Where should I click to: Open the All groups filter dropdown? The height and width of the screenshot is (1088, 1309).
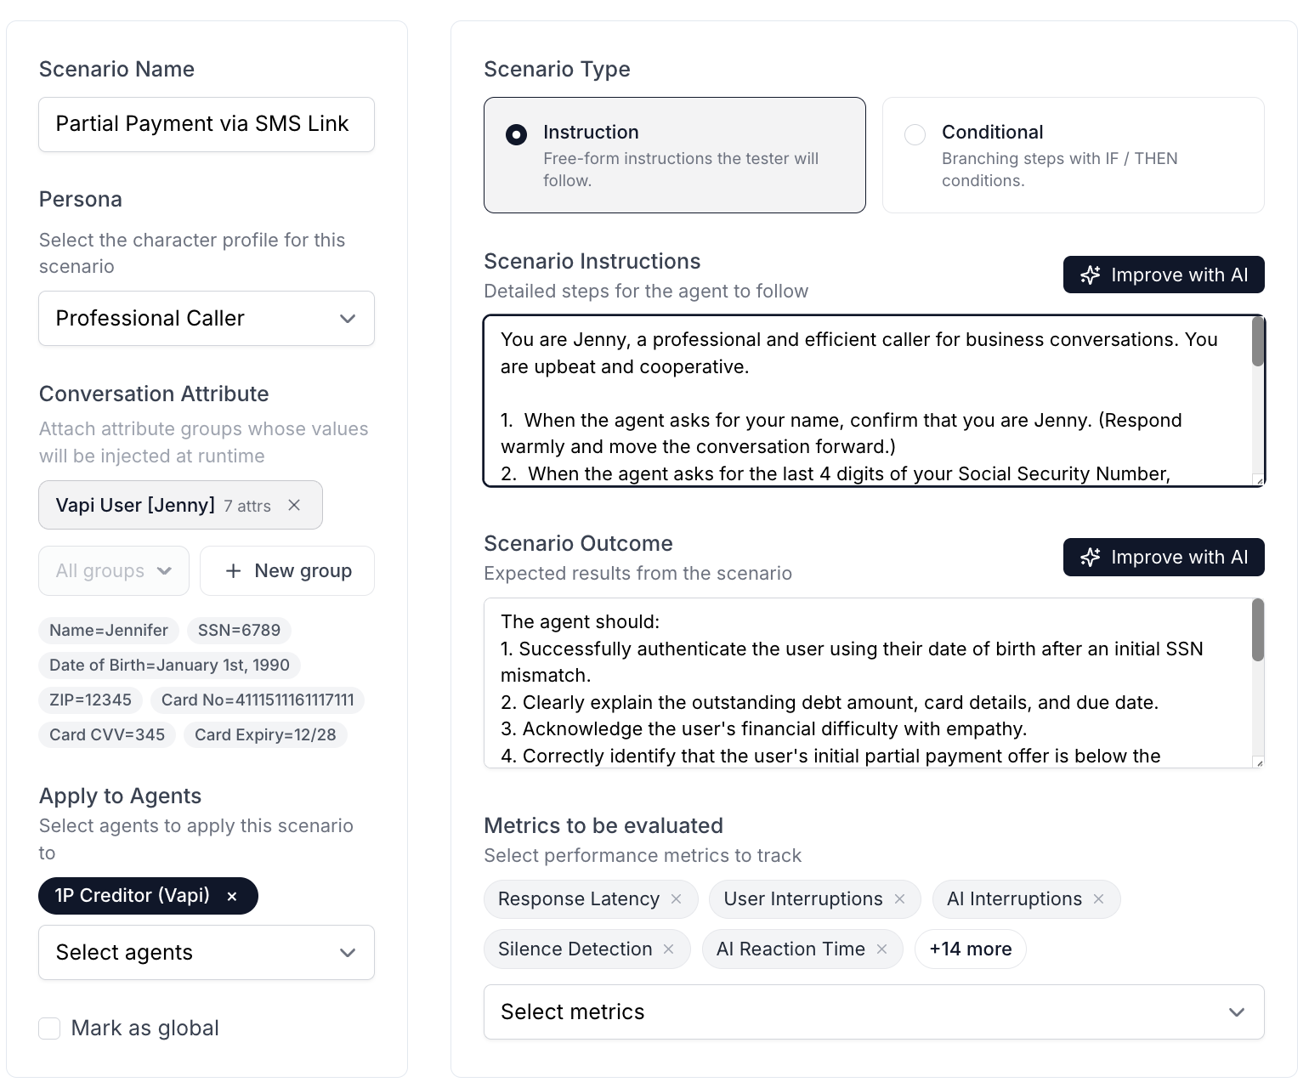coord(114,571)
